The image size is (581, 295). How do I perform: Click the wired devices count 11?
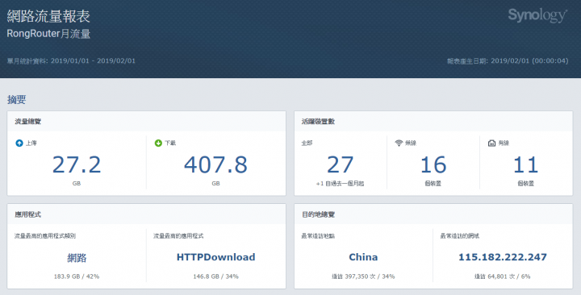point(526,164)
